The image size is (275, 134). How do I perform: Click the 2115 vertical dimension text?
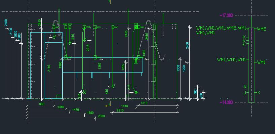[49, 68]
